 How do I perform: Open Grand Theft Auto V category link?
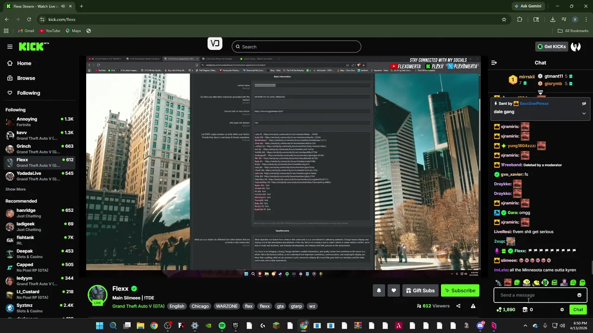tap(138, 306)
